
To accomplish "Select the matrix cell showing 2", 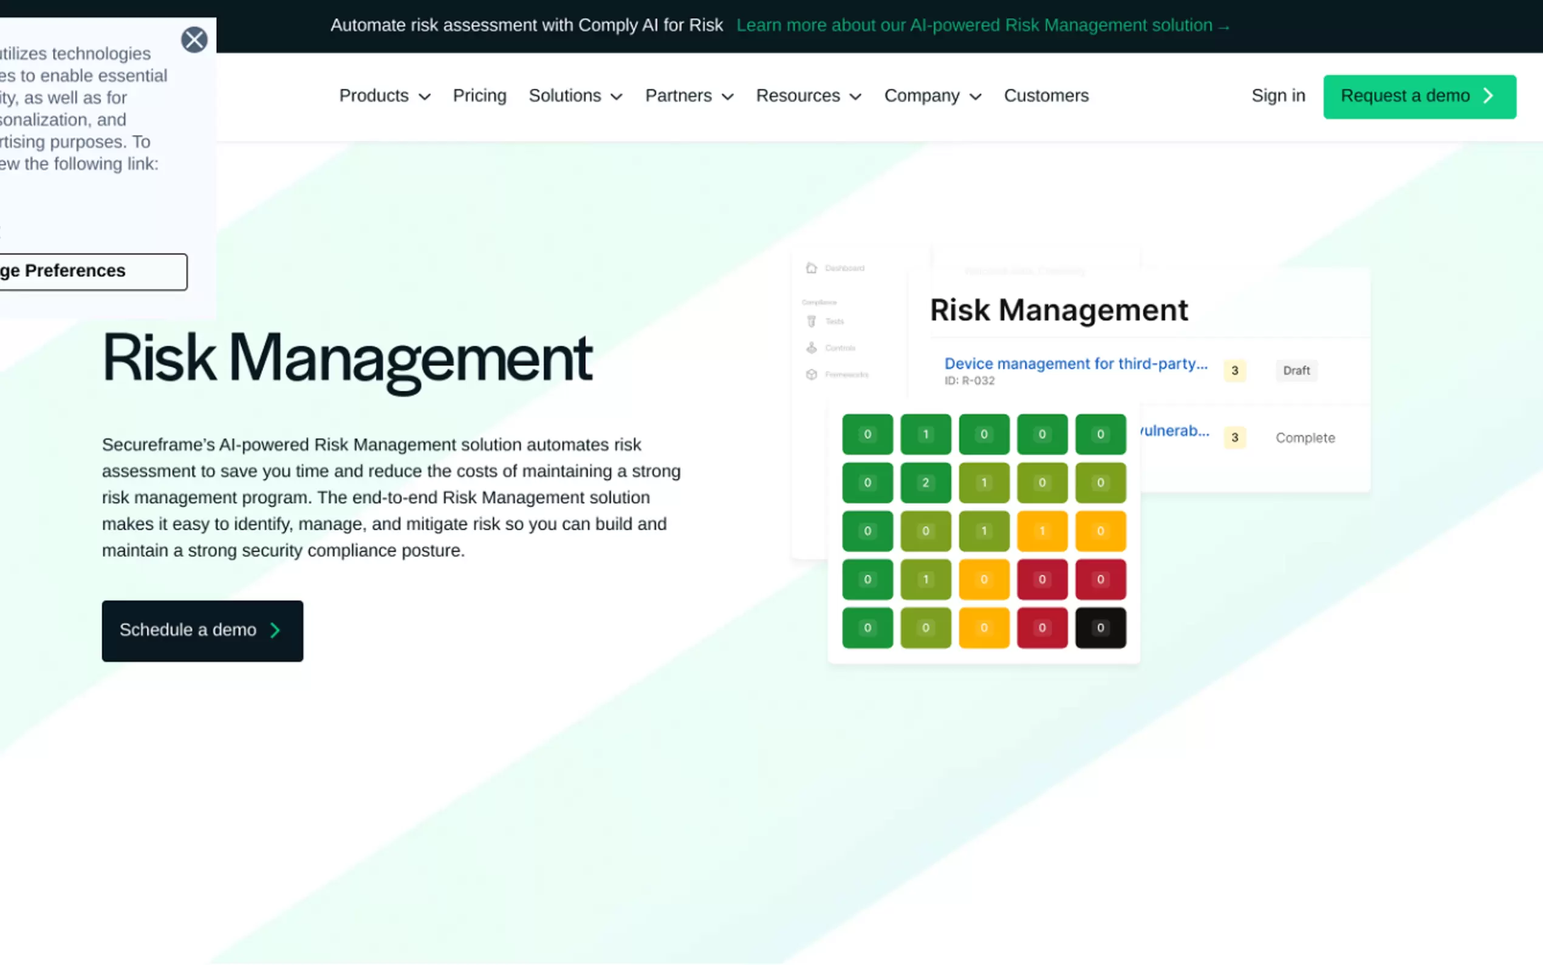I will [926, 483].
